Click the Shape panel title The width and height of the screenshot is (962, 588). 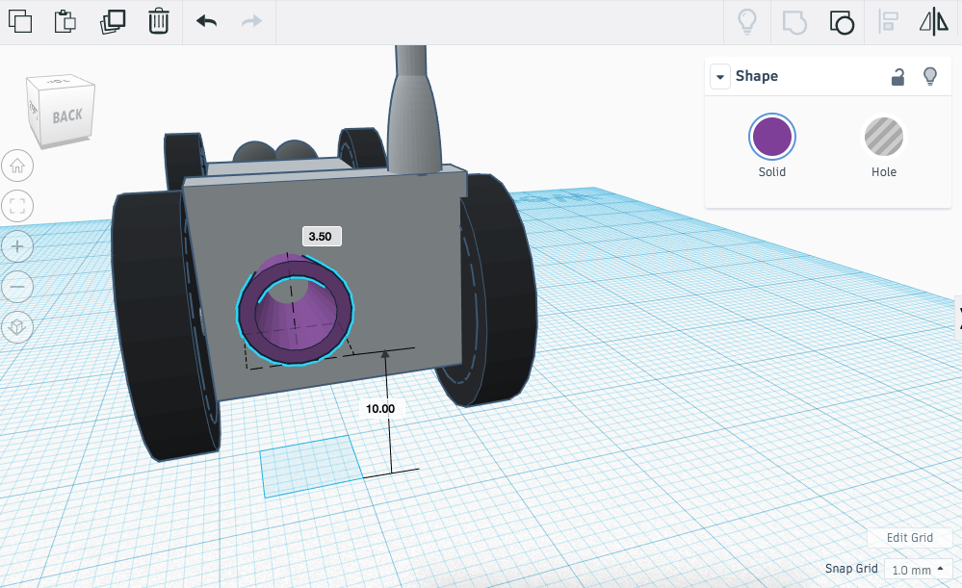tap(757, 76)
